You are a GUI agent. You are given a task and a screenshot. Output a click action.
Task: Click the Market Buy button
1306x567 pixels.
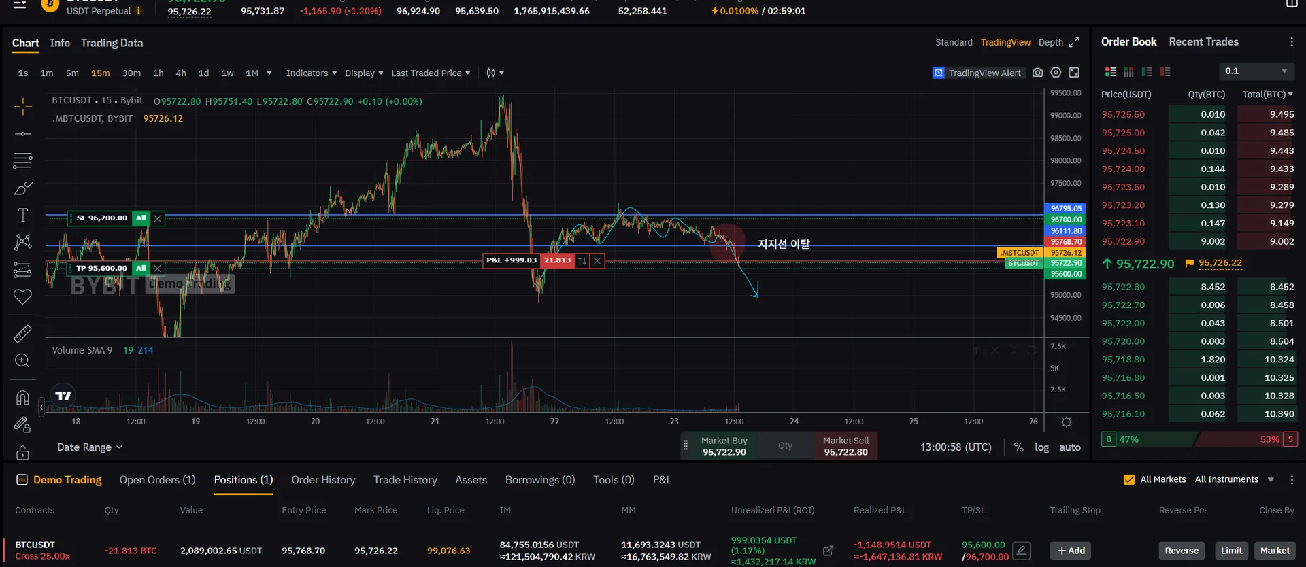pos(724,446)
